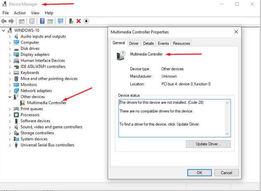The height and width of the screenshot is (191, 261).
Task: Click the Computer category monitor icon
Action: coord(16,42)
